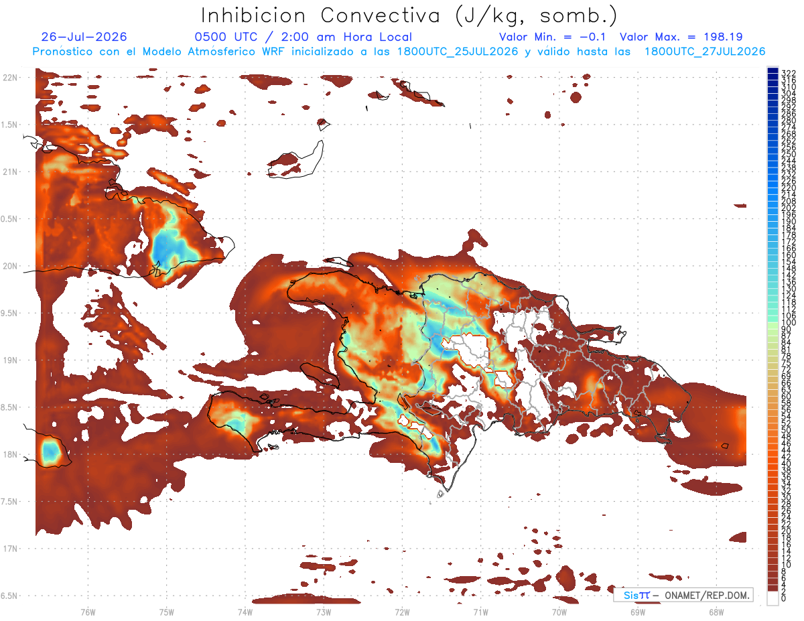Click the time '0500 UTC / 2:00 am Hora Local'

303,37
